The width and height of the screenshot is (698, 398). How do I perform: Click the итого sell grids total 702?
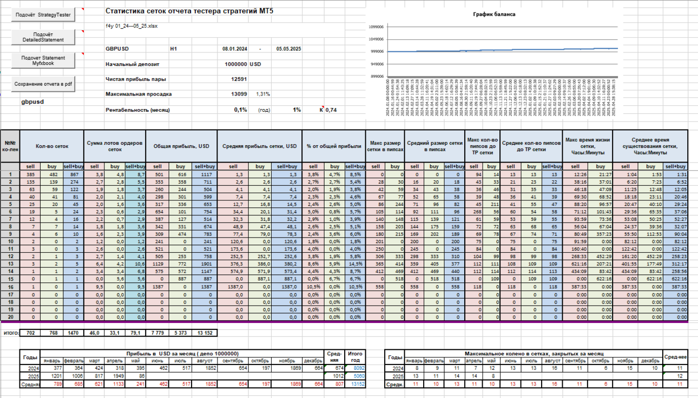pos(30,333)
